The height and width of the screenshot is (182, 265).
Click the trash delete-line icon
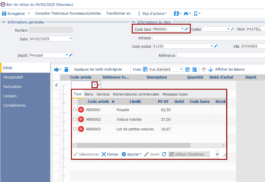pyautogui.click(x=66, y=69)
